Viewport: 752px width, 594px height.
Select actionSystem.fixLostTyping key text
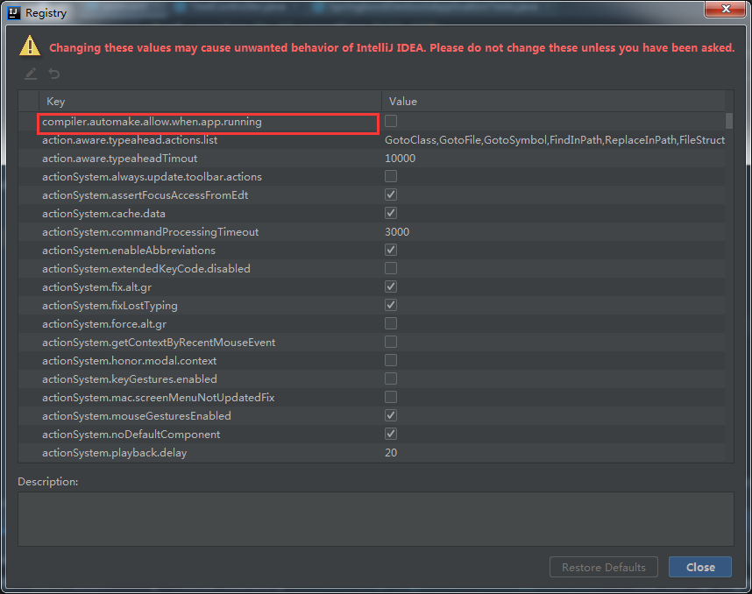(110, 306)
